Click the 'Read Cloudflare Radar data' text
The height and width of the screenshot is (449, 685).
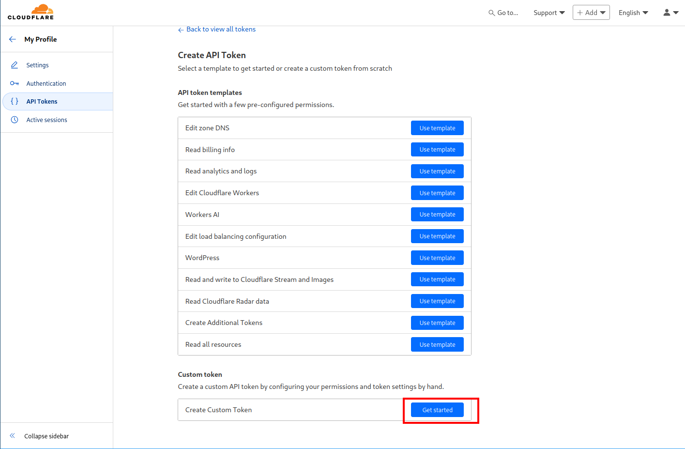(x=227, y=301)
